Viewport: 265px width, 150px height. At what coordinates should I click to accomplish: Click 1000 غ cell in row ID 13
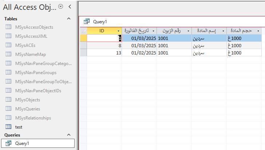tap(244, 53)
